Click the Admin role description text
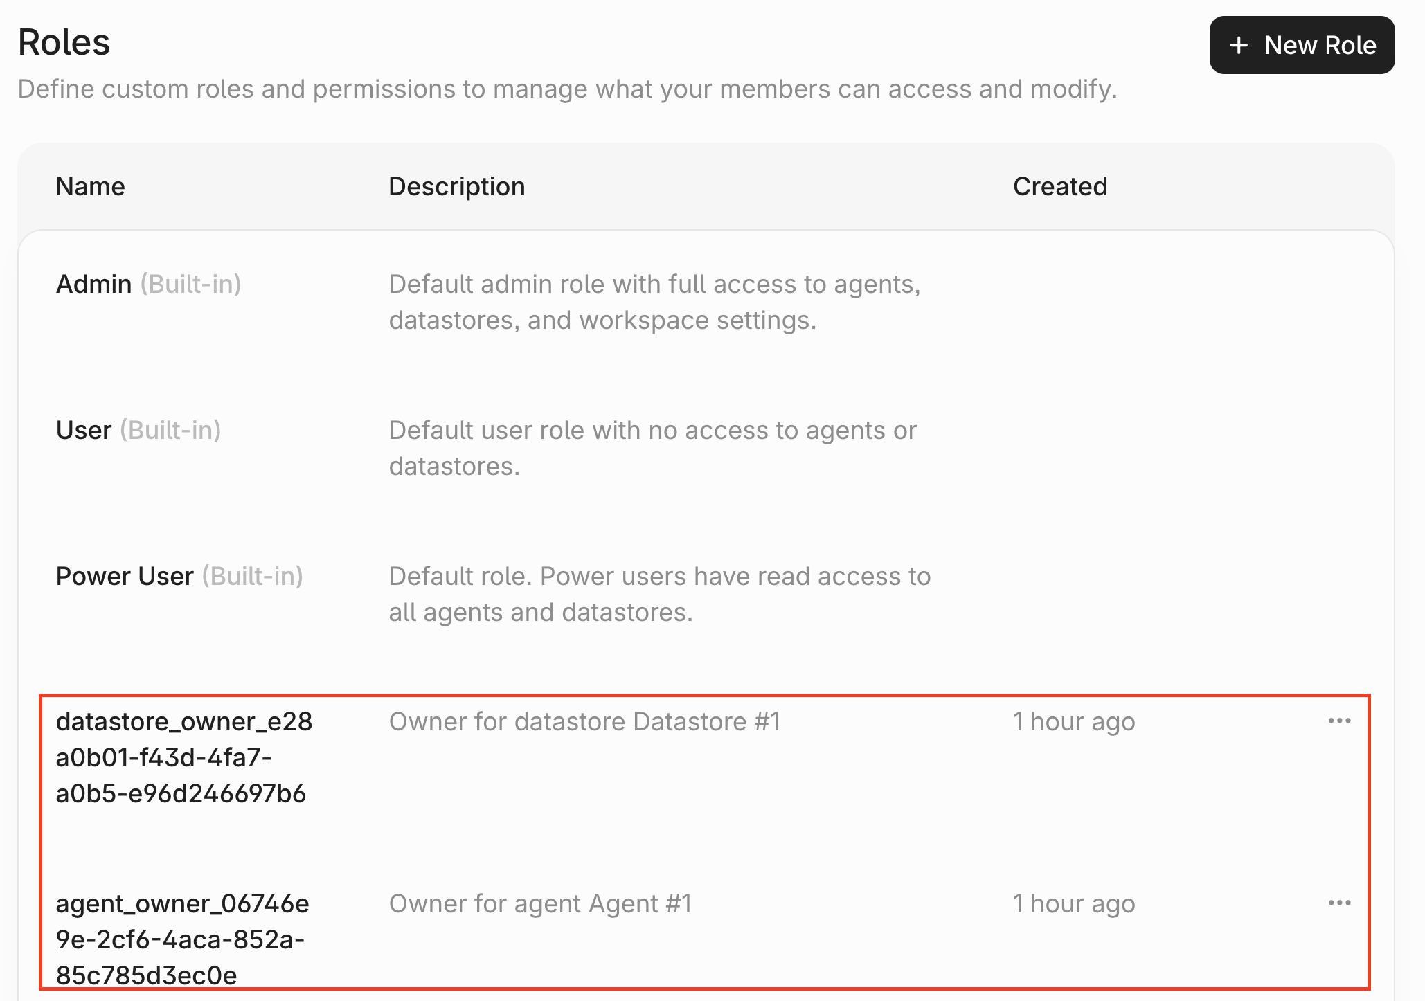This screenshot has height=1001, width=1425. pos(654,302)
